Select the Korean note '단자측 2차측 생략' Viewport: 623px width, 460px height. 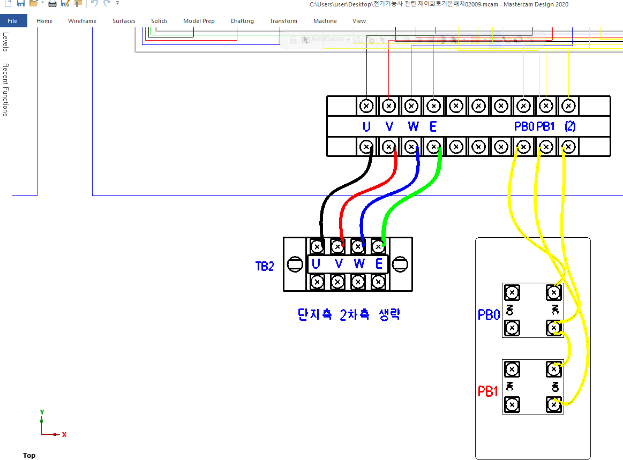pyautogui.click(x=349, y=314)
